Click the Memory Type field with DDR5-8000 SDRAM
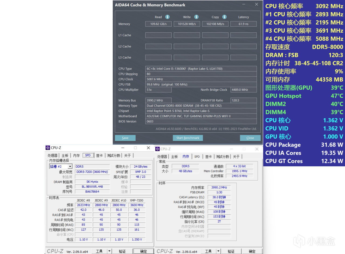This screenshot has width=345, height=254. point(201,106)
